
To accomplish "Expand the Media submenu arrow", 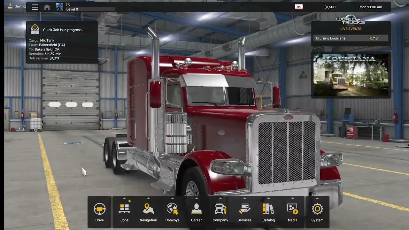I will click(292, 198).
